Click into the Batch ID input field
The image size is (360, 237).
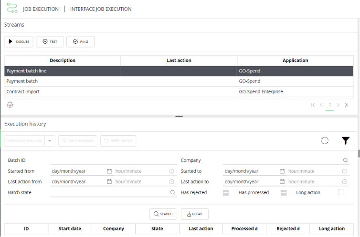113,161
